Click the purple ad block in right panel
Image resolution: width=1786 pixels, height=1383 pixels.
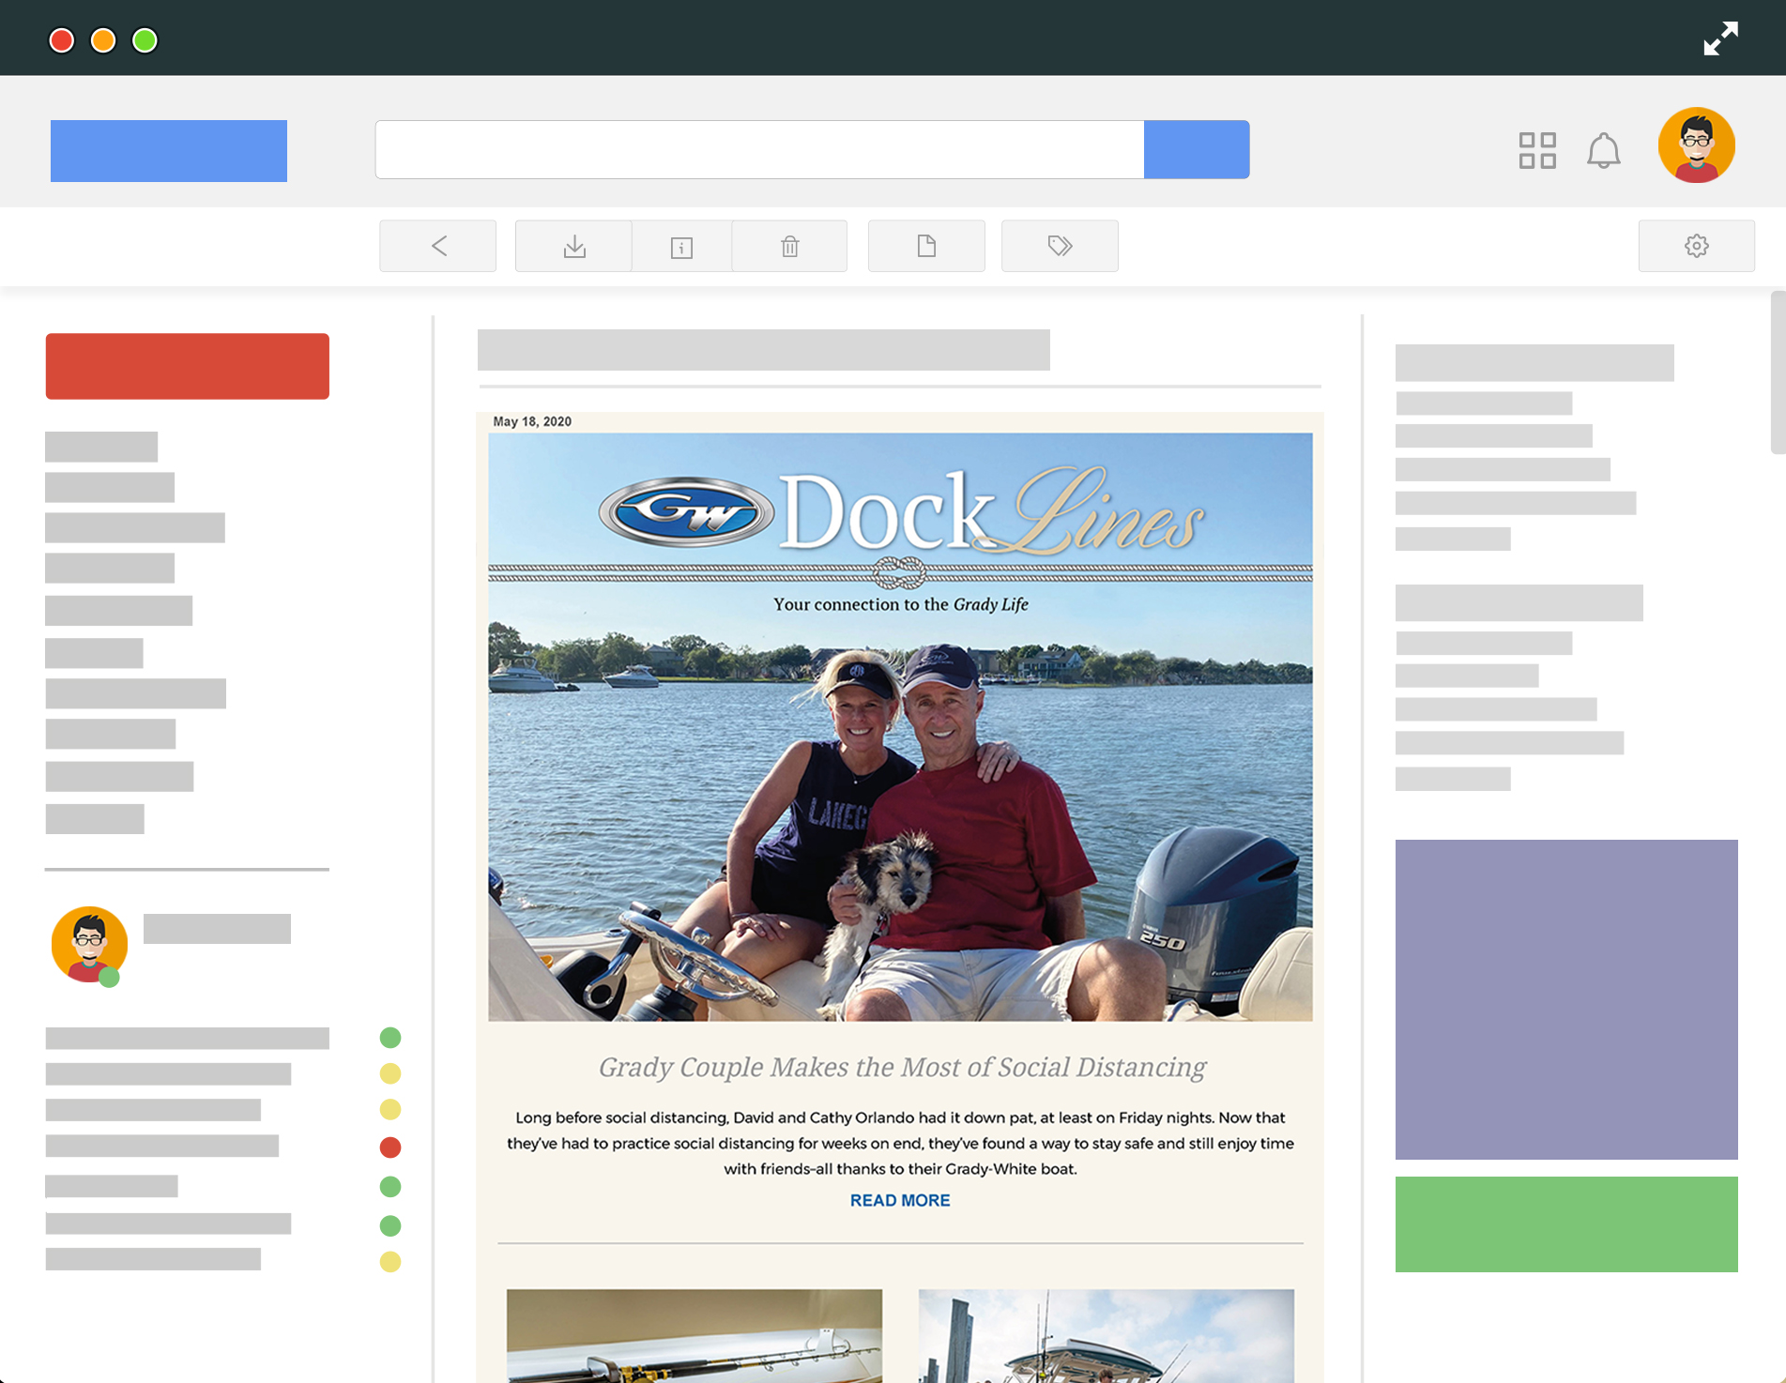1566,999
